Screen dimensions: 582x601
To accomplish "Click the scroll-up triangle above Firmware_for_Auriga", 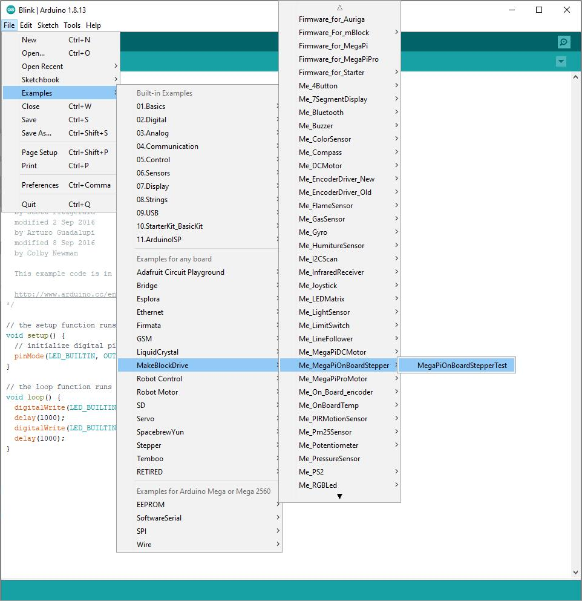I will pos(339,7).
